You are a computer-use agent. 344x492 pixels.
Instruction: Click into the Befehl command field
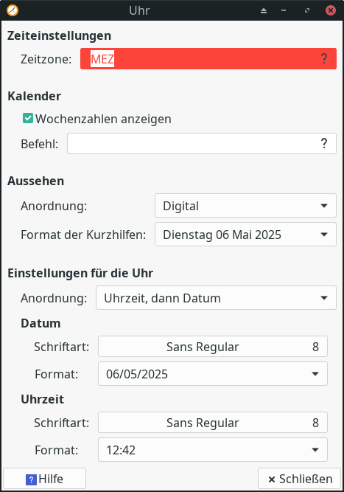[x=202, y=143]
